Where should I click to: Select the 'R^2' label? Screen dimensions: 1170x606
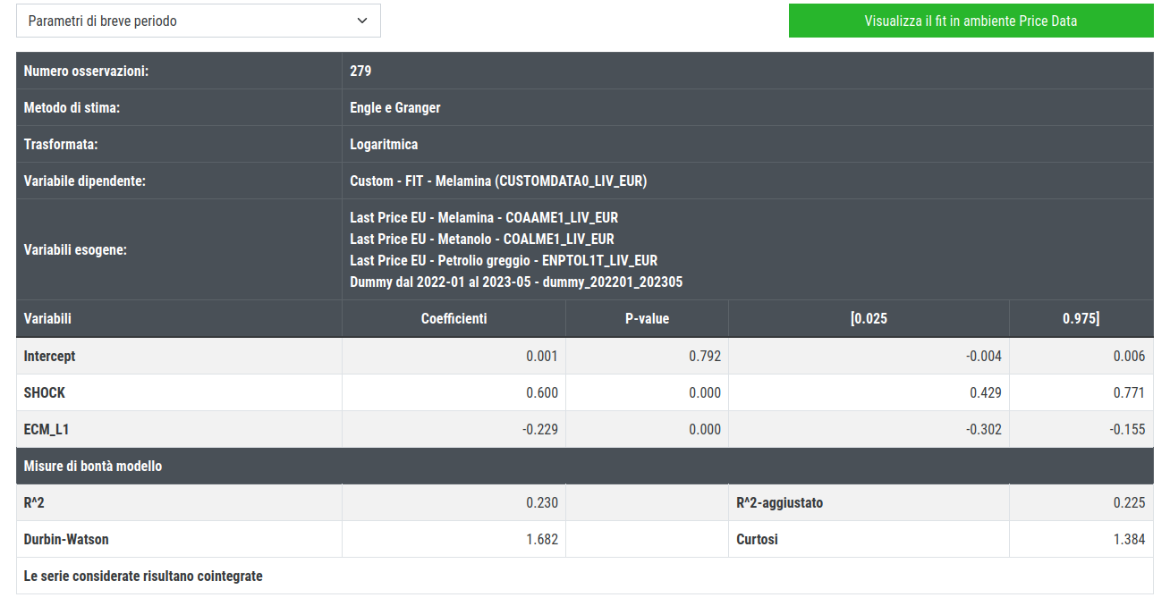(x=34, y=502)
